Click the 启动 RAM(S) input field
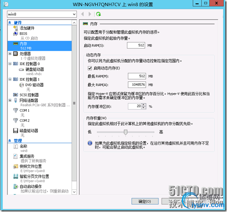227x212 pixels. pos(136,45)
